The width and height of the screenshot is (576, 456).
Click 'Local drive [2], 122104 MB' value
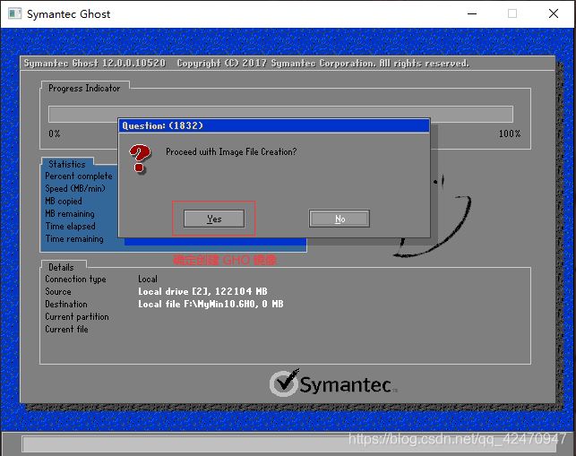[x=202, y=291]
